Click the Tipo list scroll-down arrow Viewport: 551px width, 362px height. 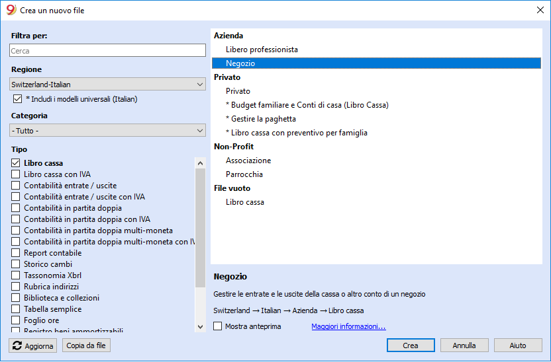[200, 326]
